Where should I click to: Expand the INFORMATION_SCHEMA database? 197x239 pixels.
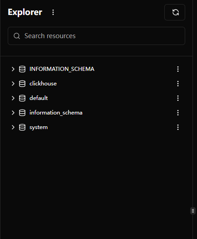(x=13, y=69)
